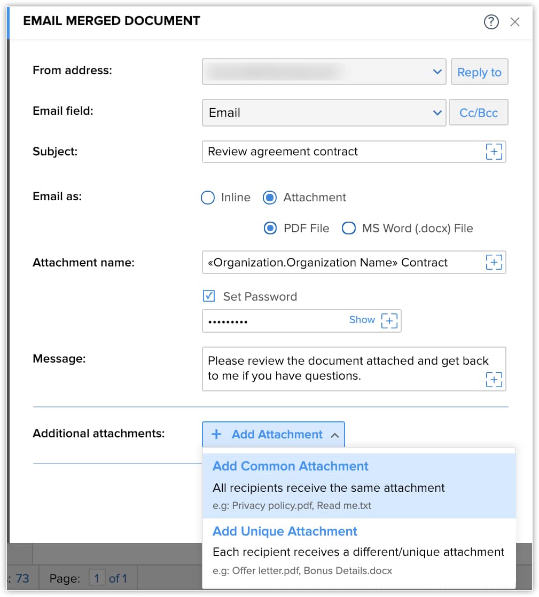Open merge field picker for Attachment name

[494, 262]
